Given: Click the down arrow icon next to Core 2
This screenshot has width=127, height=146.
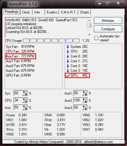Looking at the screenshot, I should [x=68, y=66].
